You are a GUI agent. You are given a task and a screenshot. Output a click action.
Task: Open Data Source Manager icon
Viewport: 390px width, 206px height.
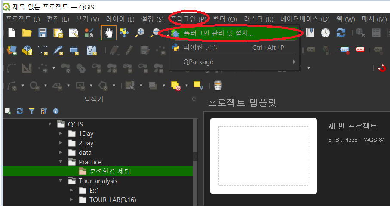[12, 50]
